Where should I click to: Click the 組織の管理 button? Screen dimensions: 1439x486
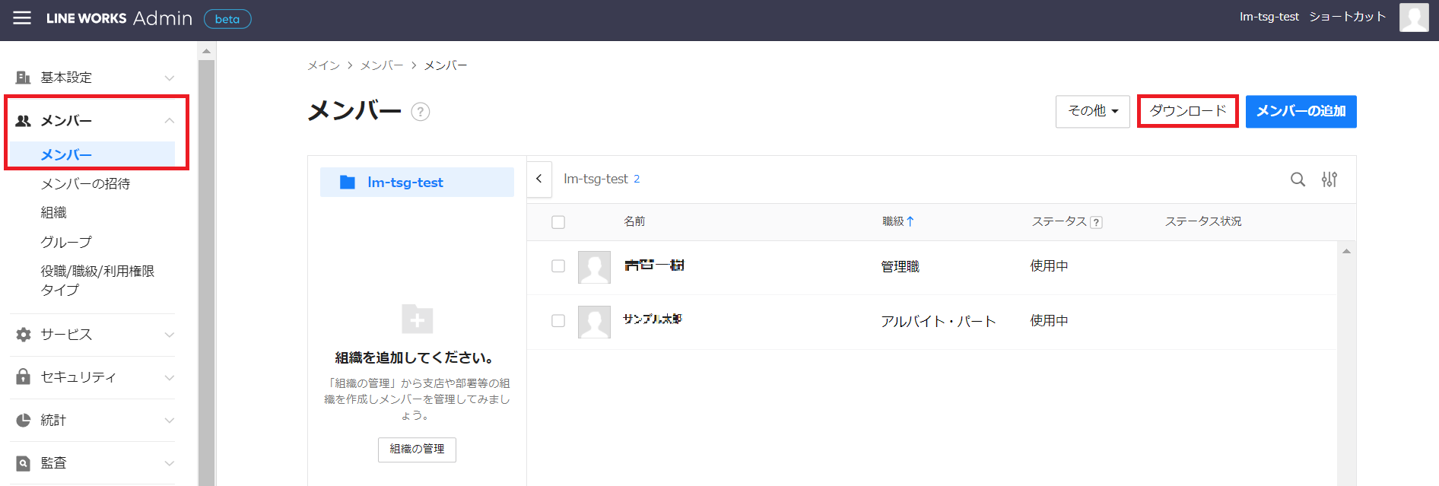pyautogui.click(x=417, y=449)
